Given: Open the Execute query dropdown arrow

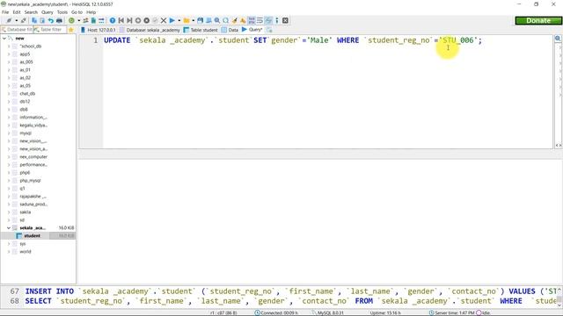Looking at the screenshot, I should (179, 20).
